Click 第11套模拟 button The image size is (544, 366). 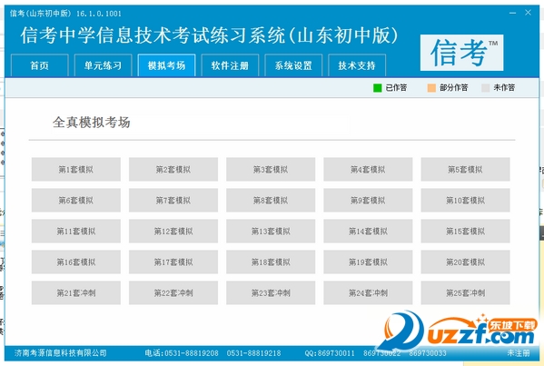tap(76, 231)
